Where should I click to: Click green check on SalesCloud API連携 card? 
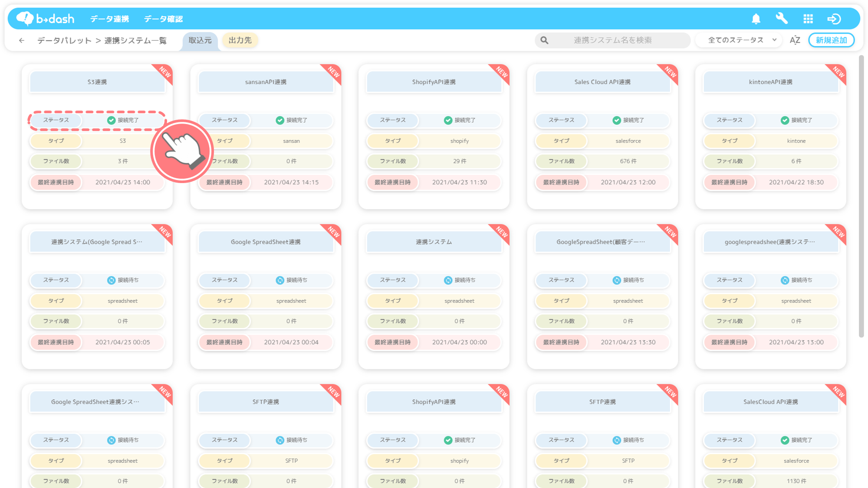coord(785,440)
